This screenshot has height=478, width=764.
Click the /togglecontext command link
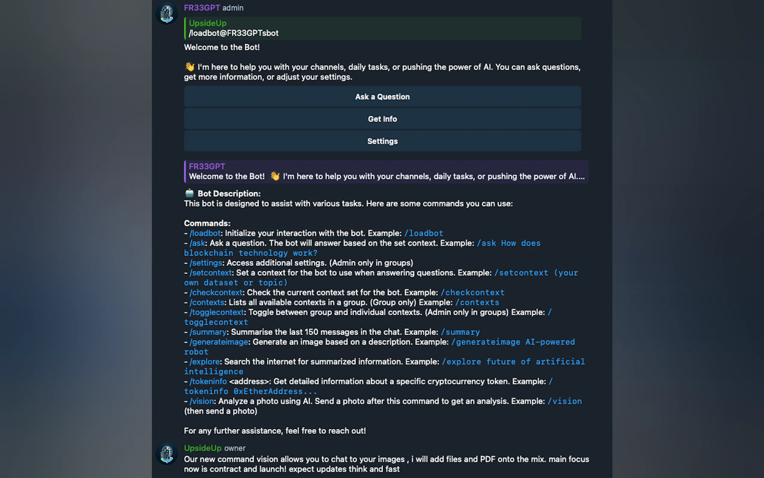click(x=217, y=312)
